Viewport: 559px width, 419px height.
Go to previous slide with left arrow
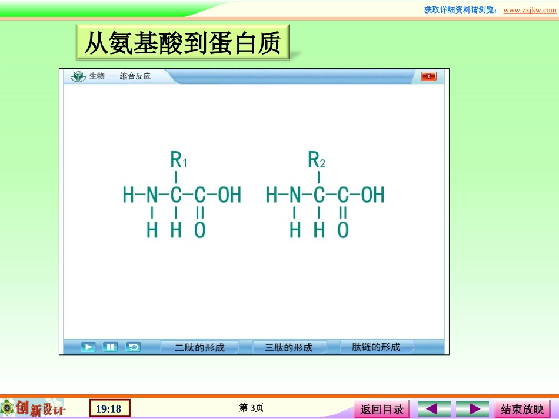click(x=434, y=408)
